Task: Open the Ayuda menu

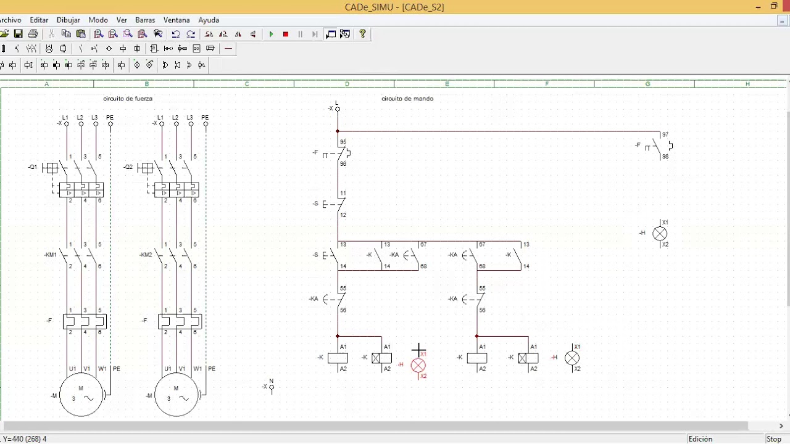Action: pos(209,20)
